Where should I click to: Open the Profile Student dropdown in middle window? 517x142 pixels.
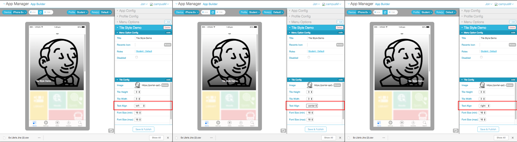coord(254,12)
